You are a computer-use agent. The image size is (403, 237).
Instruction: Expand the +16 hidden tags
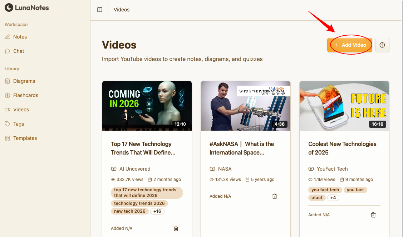click(157, 211)
